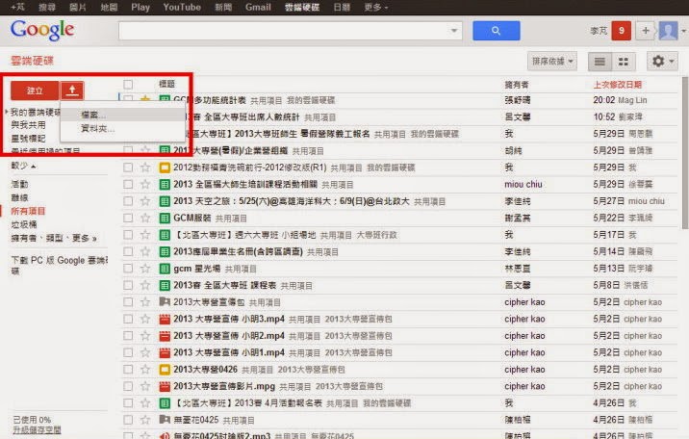Screen dimensions: 689x439
Task: Click the slides icon of 2012勤務福青洗碗前行
Action: pyautogui.click(x=165, y=168)
